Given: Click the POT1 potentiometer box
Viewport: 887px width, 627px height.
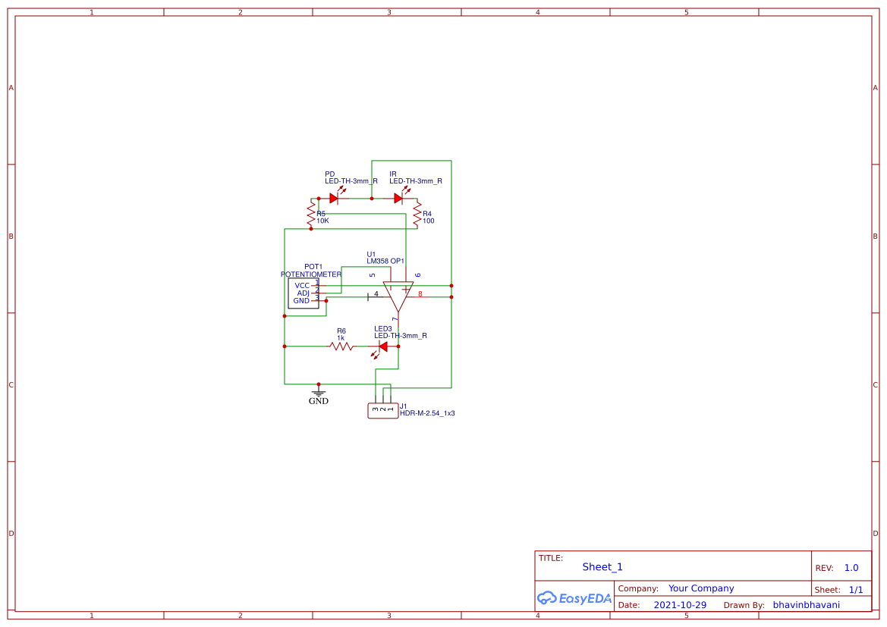Looking at the screenshot, I should pyautogui.click(x=304, y=294).
